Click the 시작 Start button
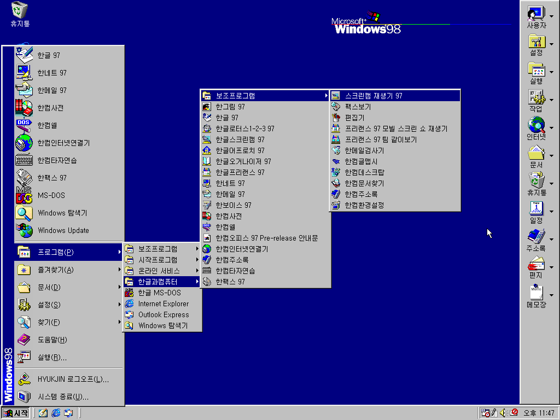 click(15, 413)
